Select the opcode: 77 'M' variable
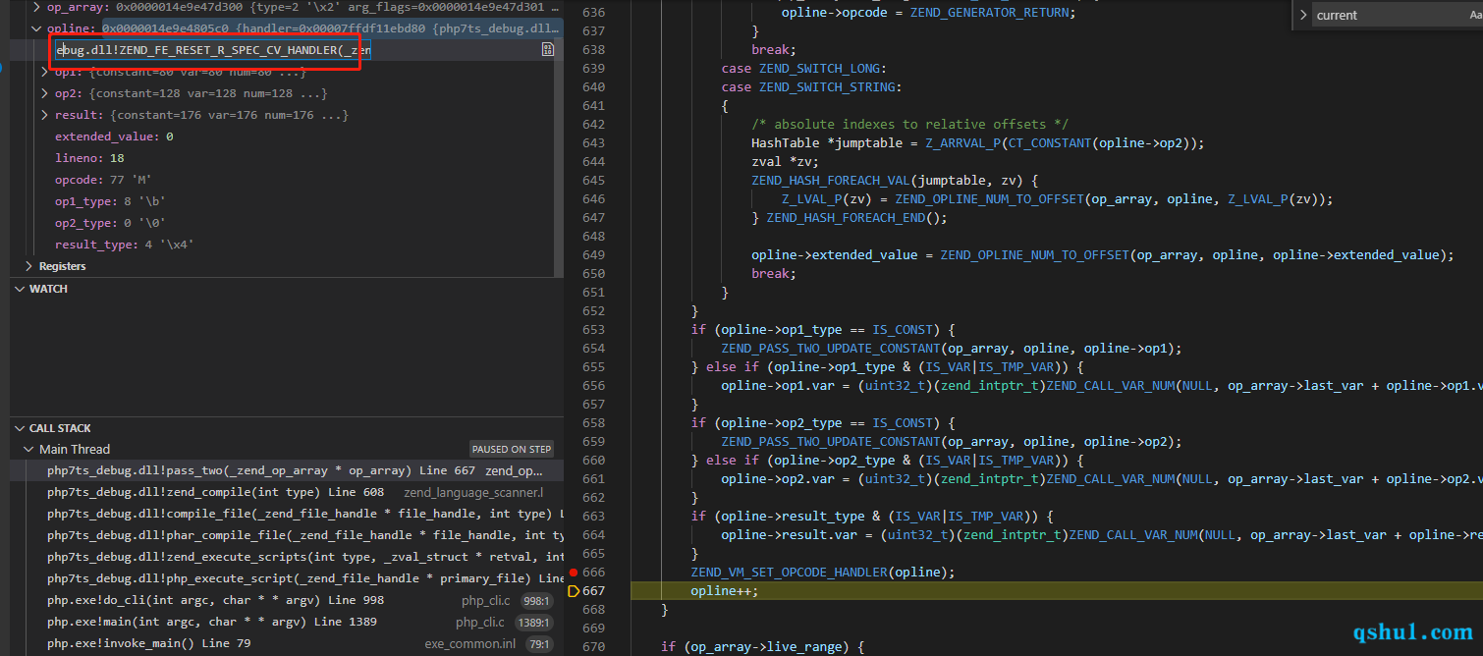Viewport: 1483px width, 656px height. 103,180
